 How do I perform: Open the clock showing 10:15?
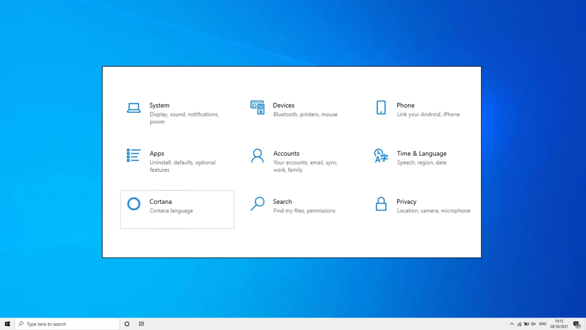click(559, 324)
